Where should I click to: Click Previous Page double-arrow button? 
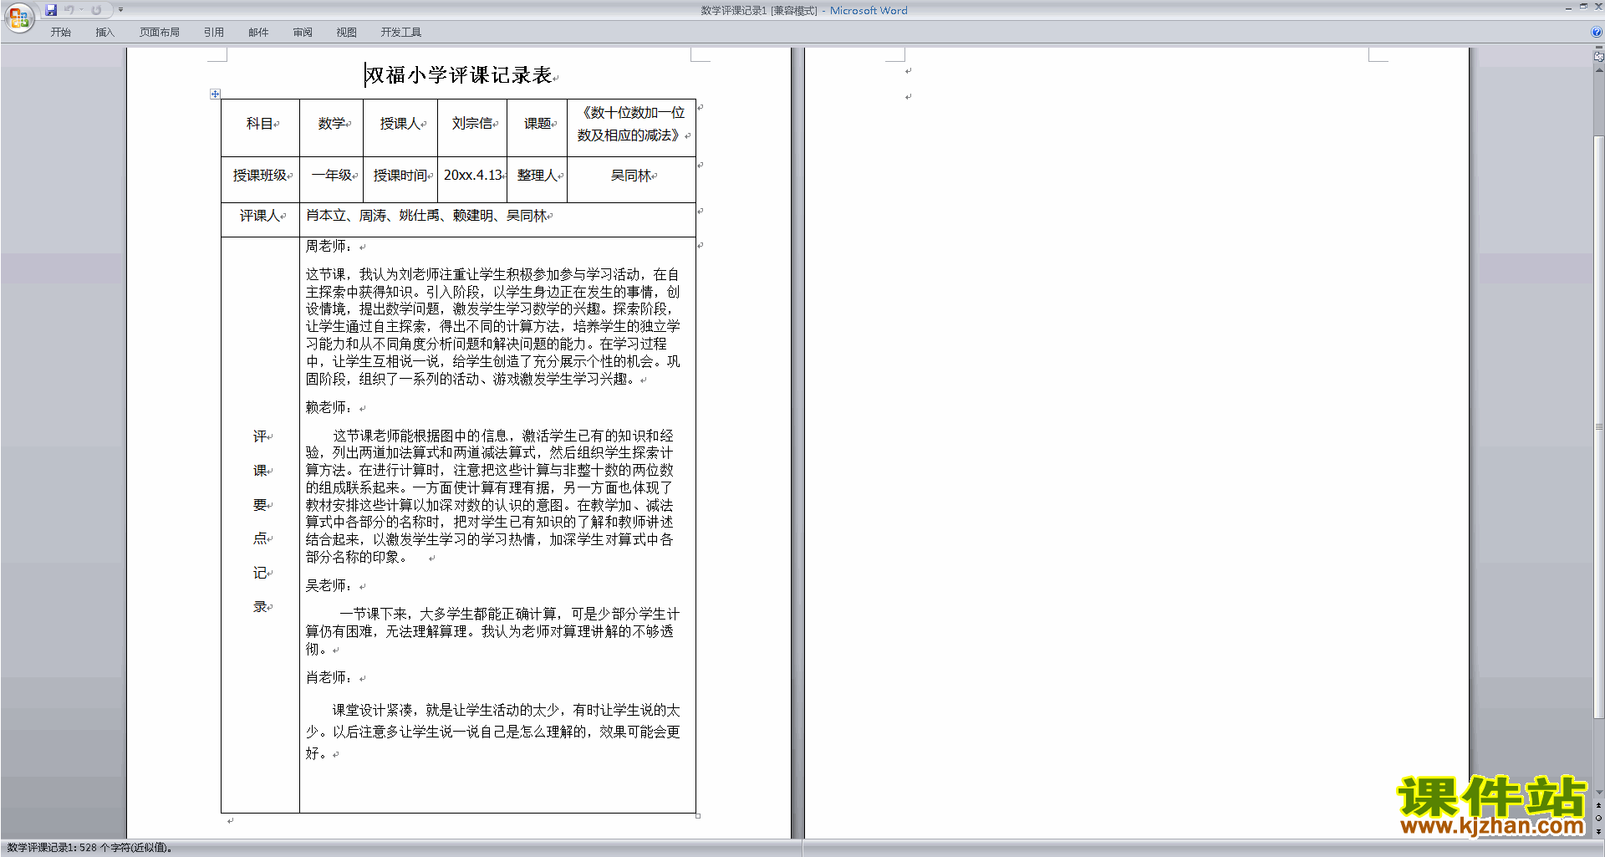pos(1598,806)
